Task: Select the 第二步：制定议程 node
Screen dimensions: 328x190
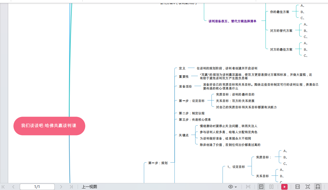Action: click(192, 113)
